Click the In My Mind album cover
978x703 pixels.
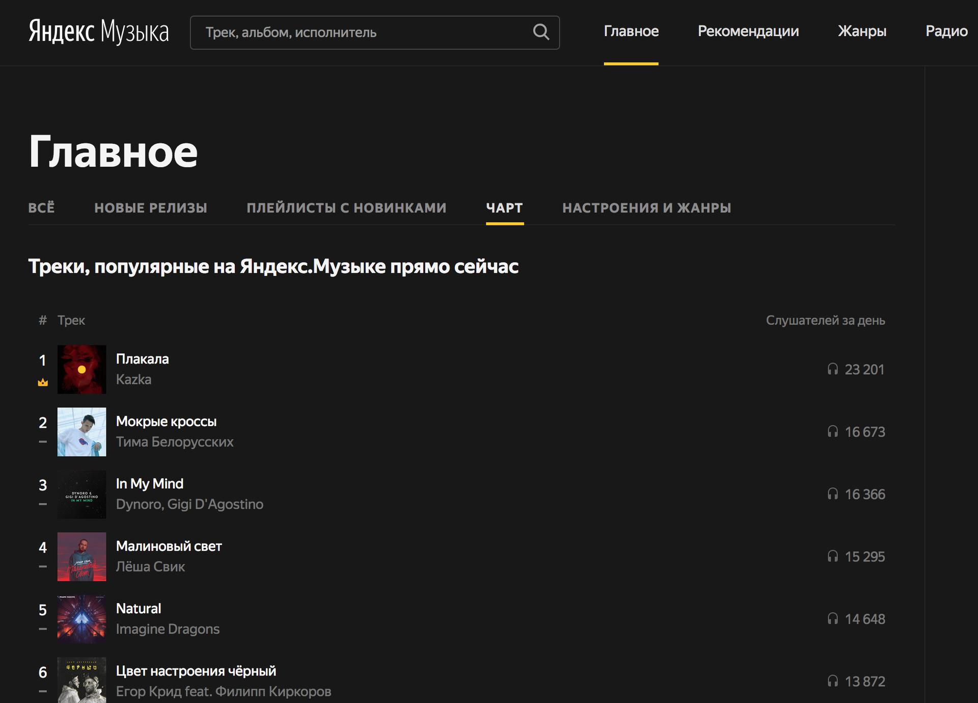click(x=81, y=494)
